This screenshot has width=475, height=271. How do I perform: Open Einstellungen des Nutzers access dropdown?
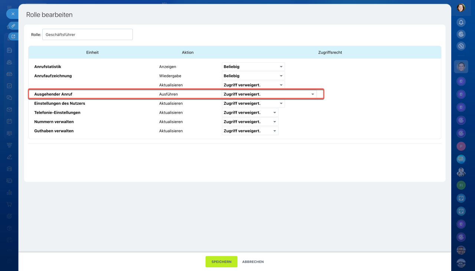pos(253,104)
